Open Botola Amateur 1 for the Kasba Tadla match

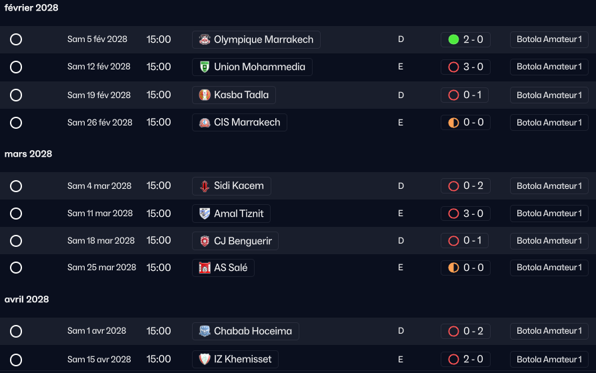click(x=549, y=95)
